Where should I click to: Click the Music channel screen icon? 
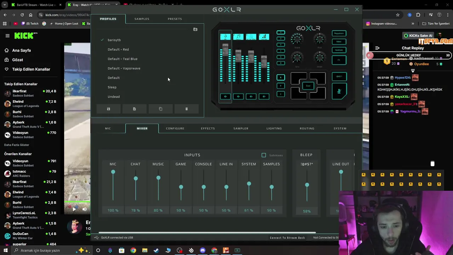[238, 36]
